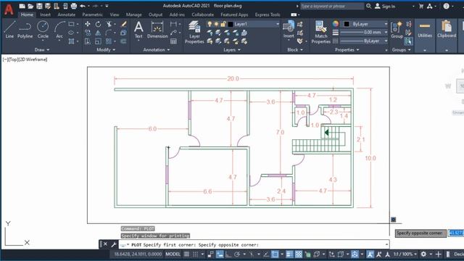Switch to the Manage ribbon tab
Screen dimensions: 464x261
click(133, 14)
